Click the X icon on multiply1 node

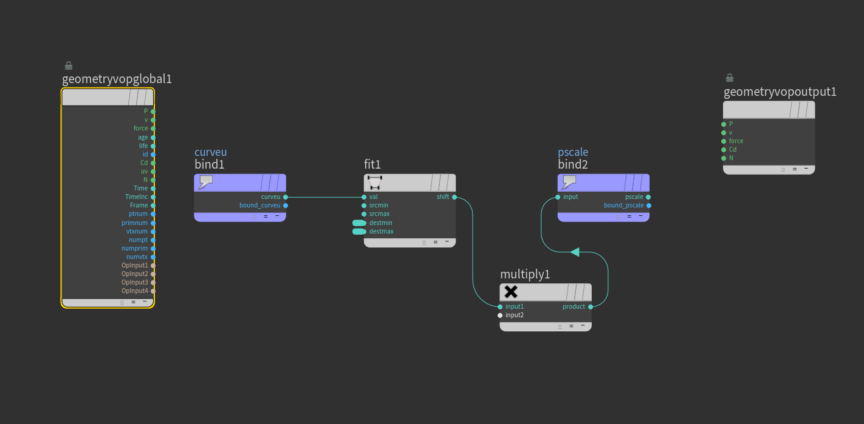coord(511,292)
